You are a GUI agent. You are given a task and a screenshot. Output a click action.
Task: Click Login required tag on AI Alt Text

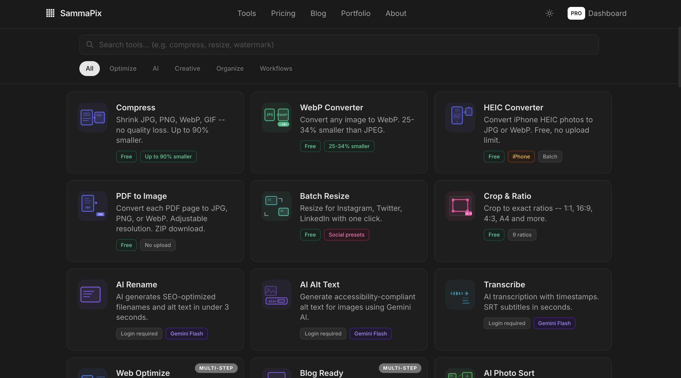click(323, 334)
